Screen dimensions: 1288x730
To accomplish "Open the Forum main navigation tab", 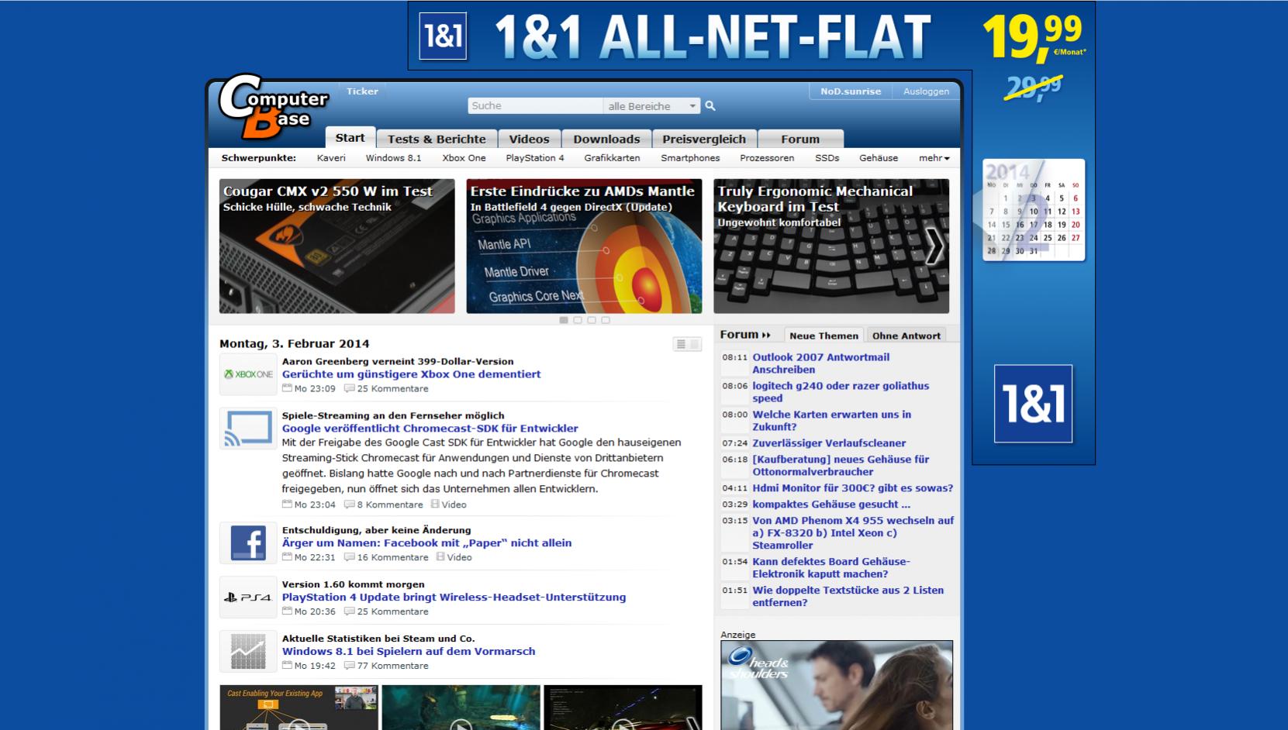I will pos(800,139).
